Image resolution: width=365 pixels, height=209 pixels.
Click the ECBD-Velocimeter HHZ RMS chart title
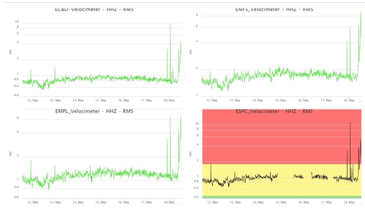94,10
